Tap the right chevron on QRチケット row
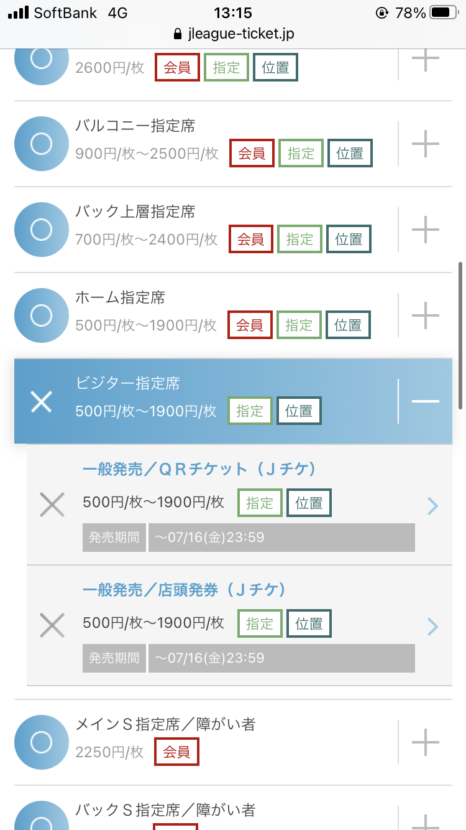466x830 pixels. (x=433, y=506)
